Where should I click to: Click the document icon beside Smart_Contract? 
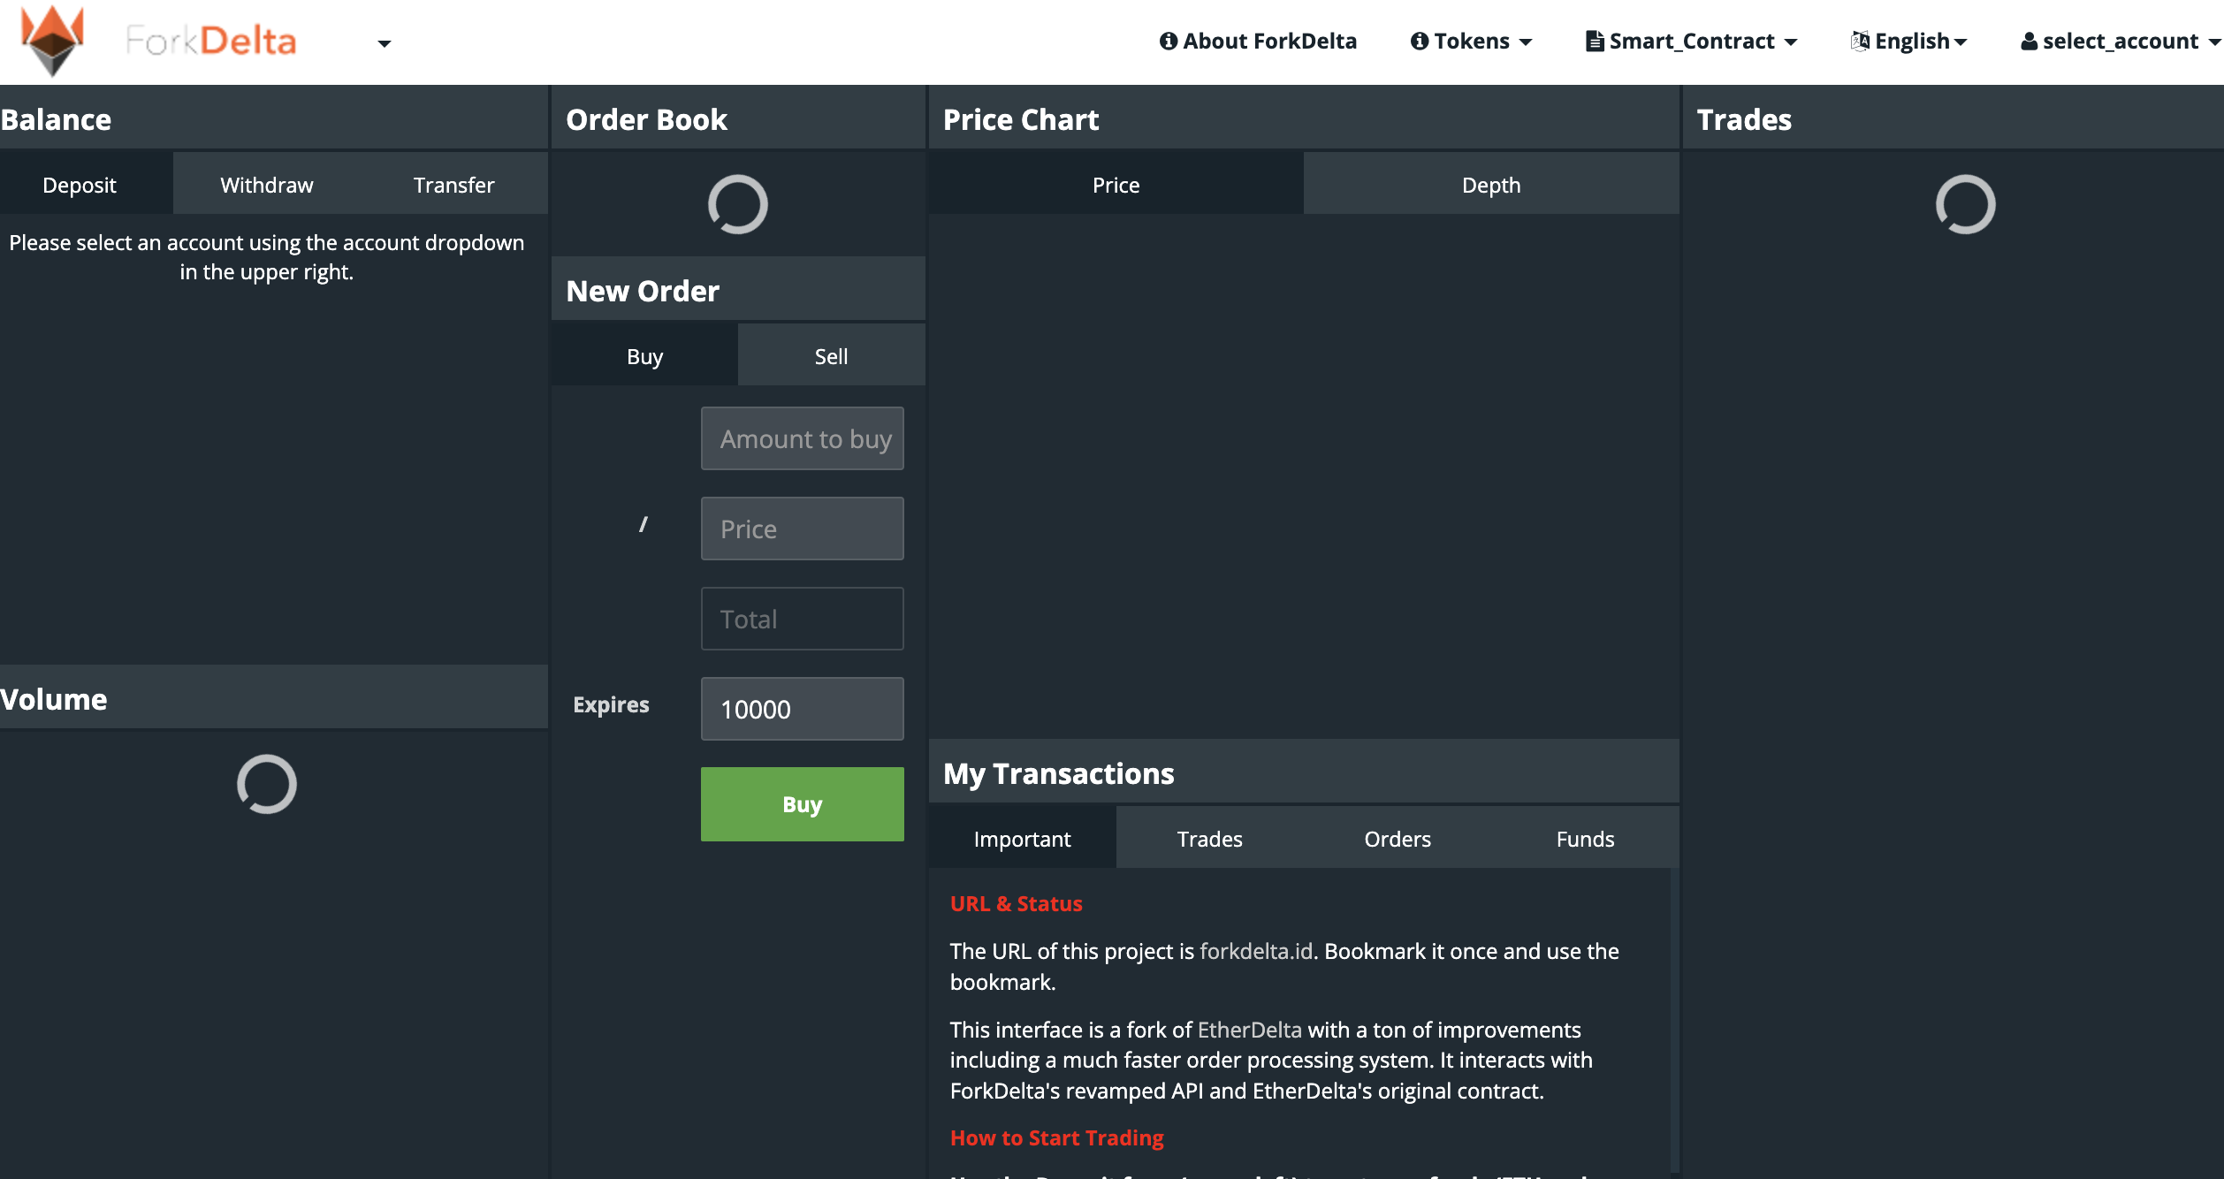pos(1595,42)
